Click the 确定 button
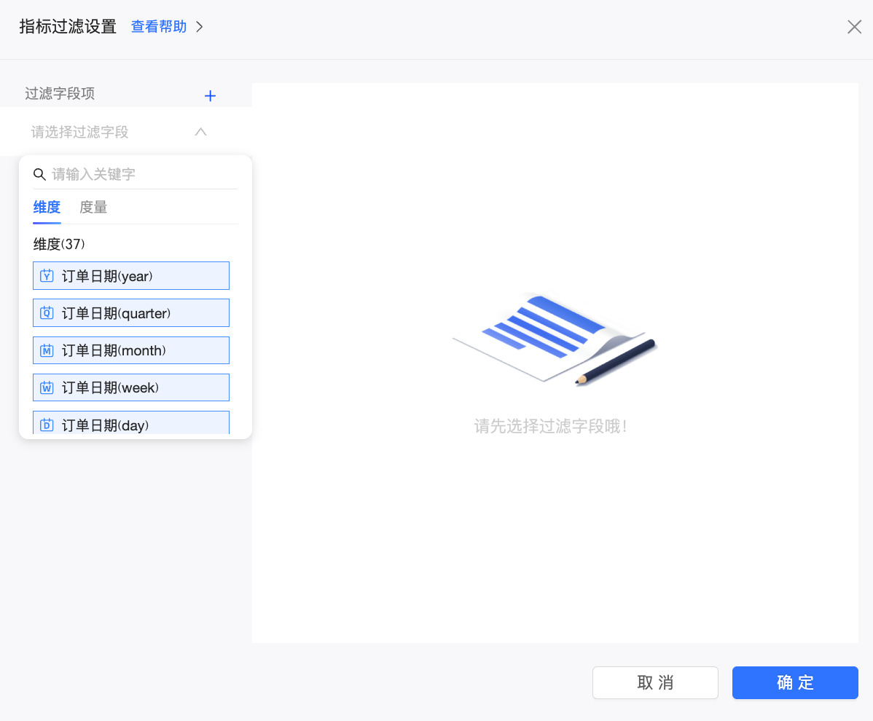Viewport: 873px width, 721px height. click(795, 682)
